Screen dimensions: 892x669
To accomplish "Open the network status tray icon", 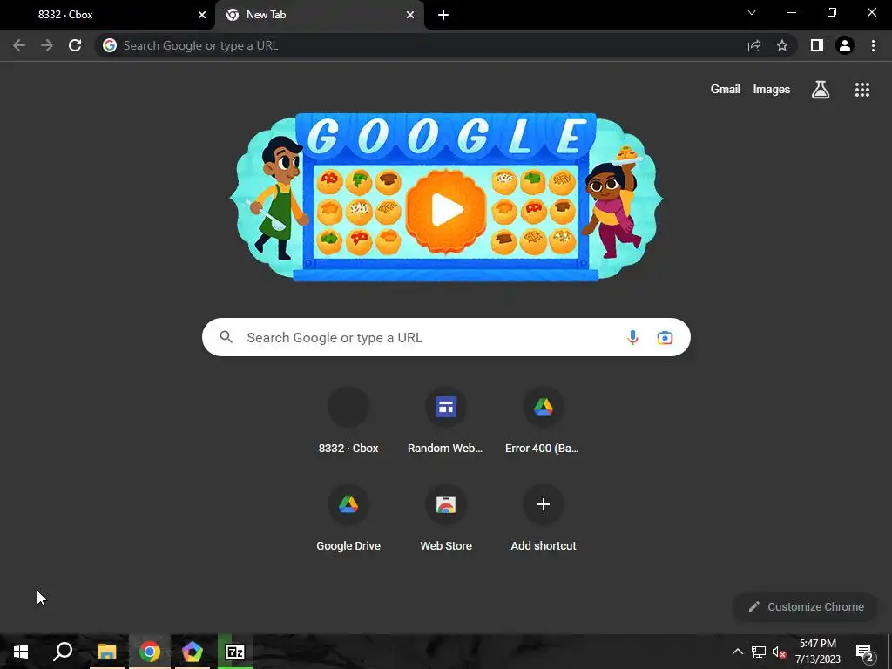I will [759, 652].
